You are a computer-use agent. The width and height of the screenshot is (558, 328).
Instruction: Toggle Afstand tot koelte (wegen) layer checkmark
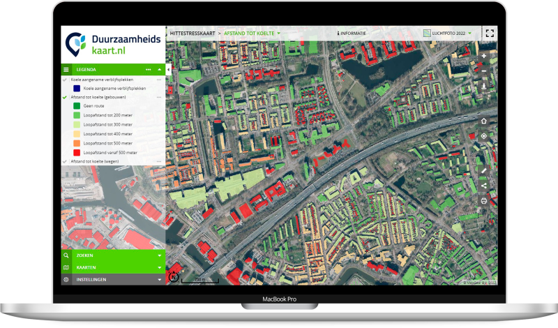(x=65, y=161)
